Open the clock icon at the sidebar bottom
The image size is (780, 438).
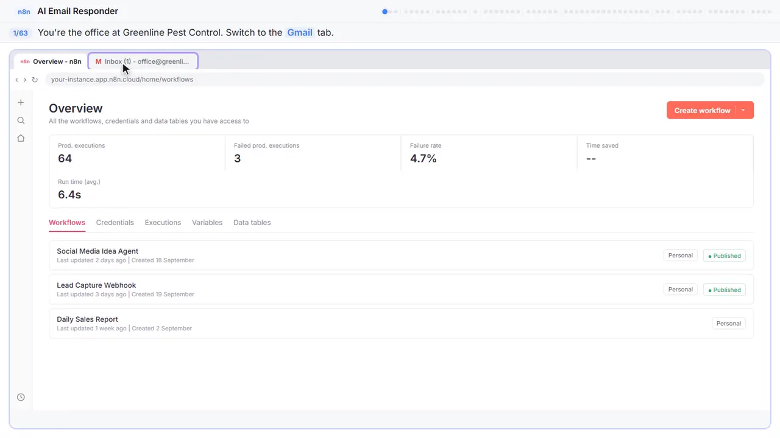(21, 397)
